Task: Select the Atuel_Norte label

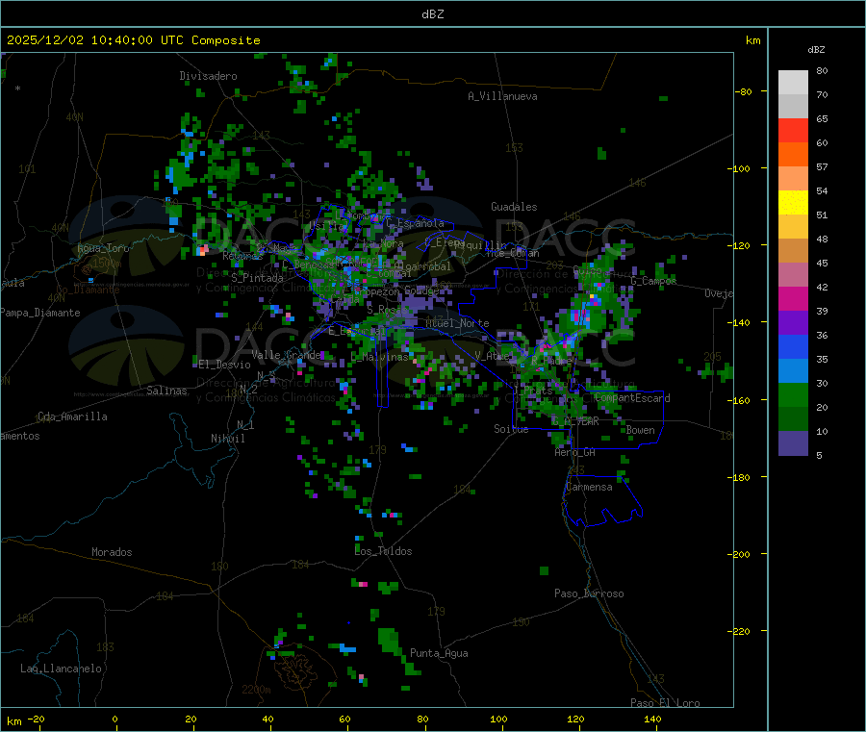Action: tap(457, 323)
